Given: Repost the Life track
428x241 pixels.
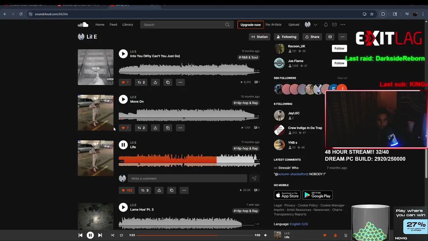Looking at the screenshot, I should click(145, 190).
